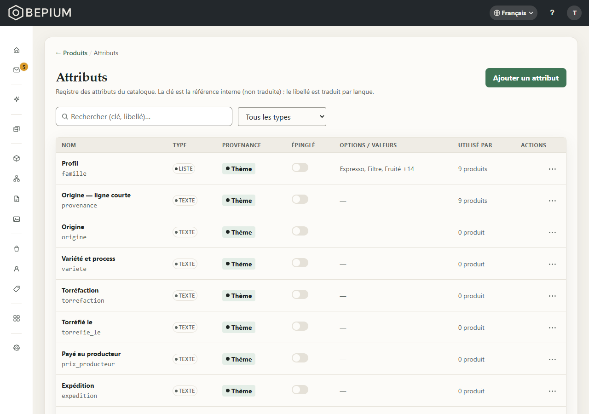Open the settings gear icon in sidebar
Image resolution: width=589 pixels, height=414 pixels.
tap(17, 348)
